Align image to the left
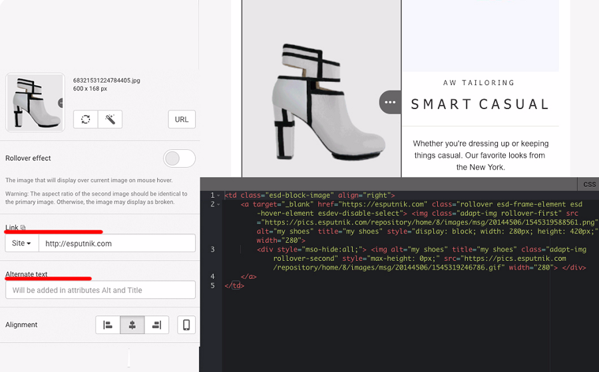The height and width of the screenshot is (372, 599). [108, 325]
